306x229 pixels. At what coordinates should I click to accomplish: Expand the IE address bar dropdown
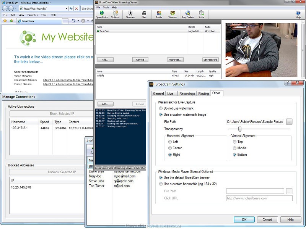[66, 8]
